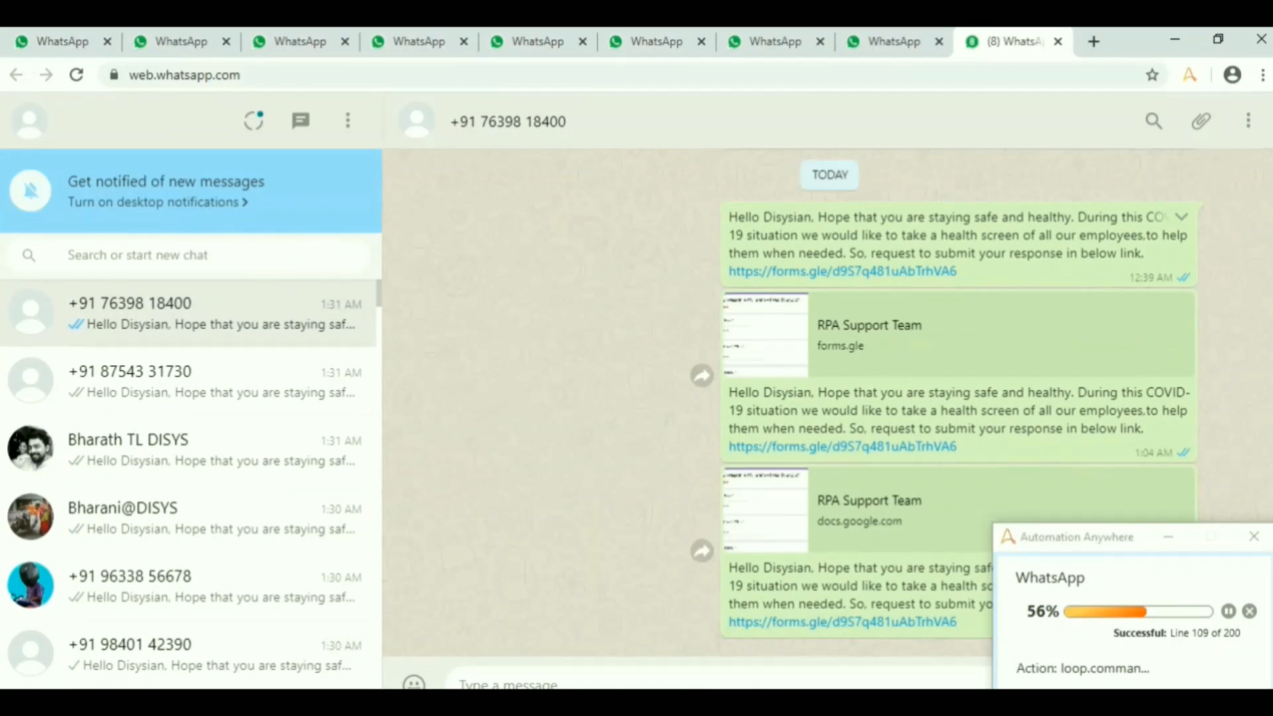The image size is (1273, 716).
Task: Pause the Automation Anywhere task
Action: click(1228, 611)
